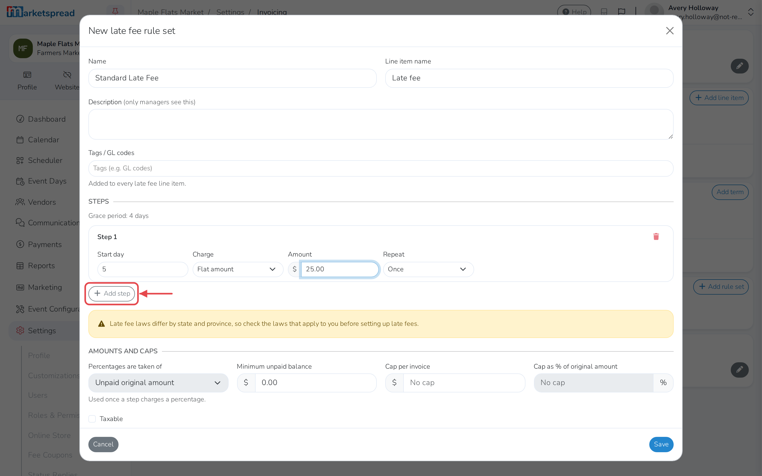Viewport: 762px width, 476px height.
Task: Select Settings in the sidebar
Action: pos(42,331)
